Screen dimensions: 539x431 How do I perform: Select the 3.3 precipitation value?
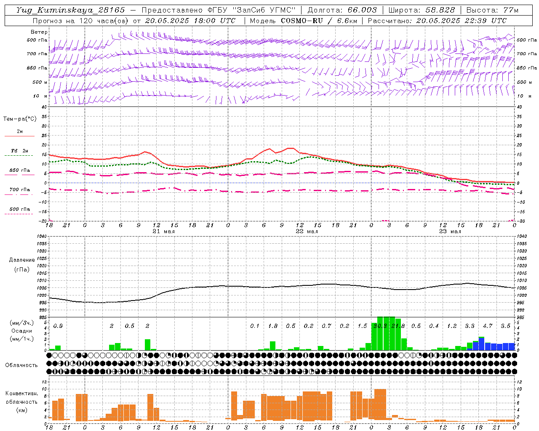[470, 326]
